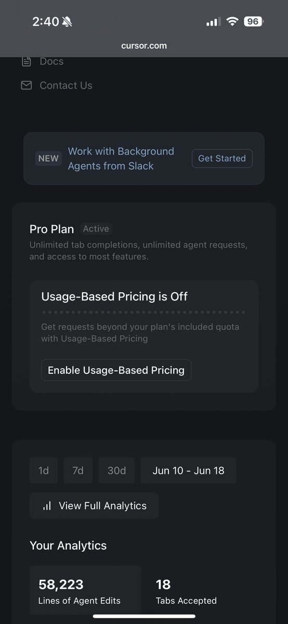Viewport: 288px width, 624px height.
Task: Tap the Wi-Fi status icon
Action: [232, 22]
